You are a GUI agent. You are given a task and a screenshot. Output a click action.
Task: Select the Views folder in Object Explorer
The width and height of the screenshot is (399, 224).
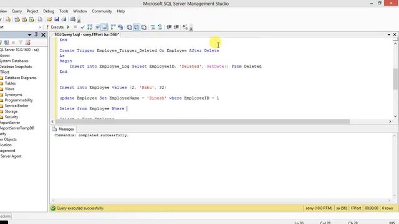[x=9, y=89]
